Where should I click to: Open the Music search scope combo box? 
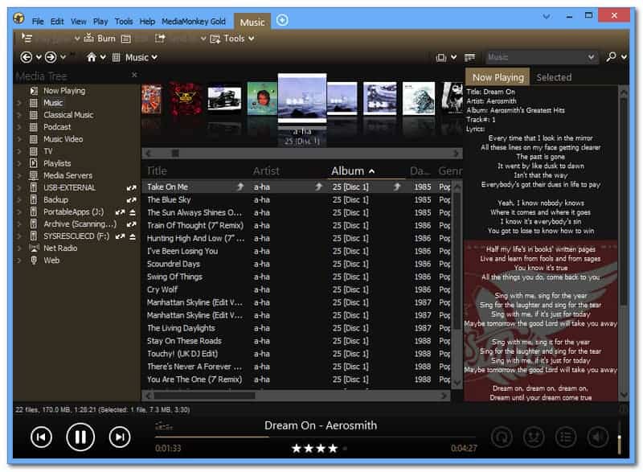click(542, 57)
